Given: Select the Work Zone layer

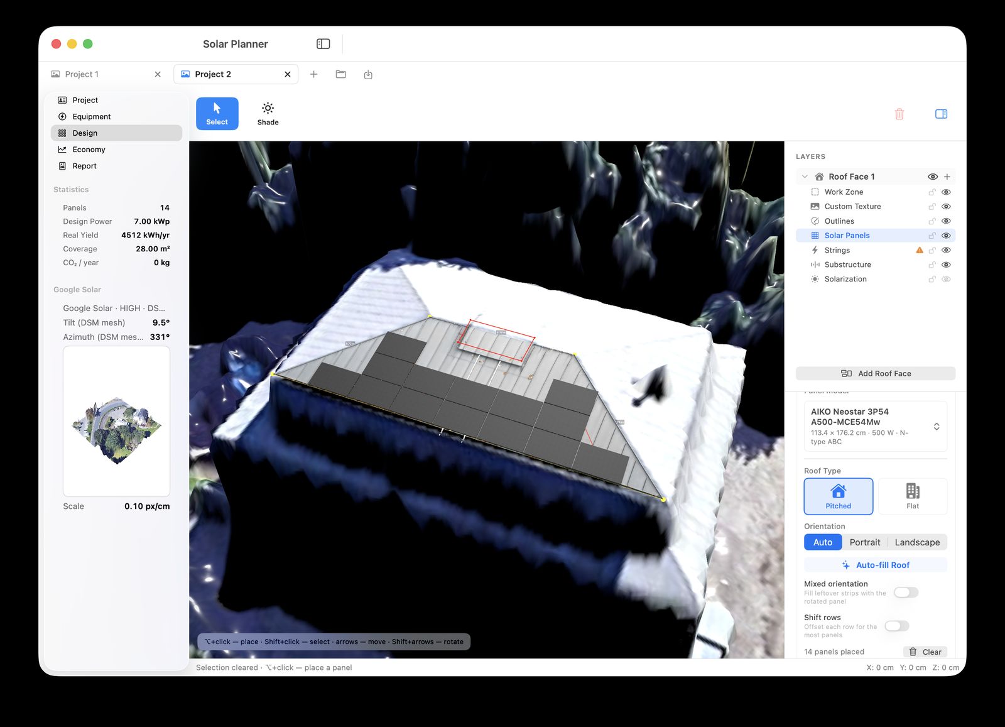Looking at the screenshot, I should 876,192.
